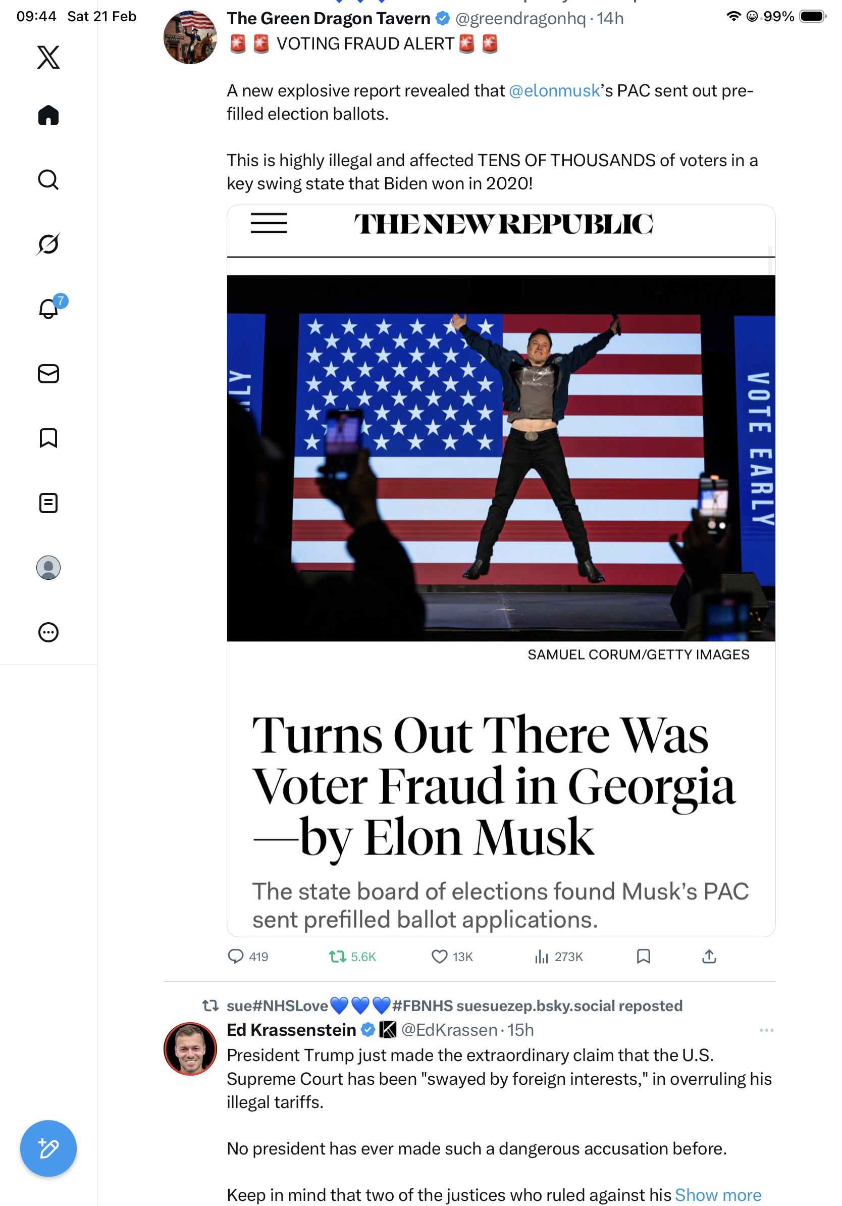Open profile avatar in sidebar
842x1206 pixels.
[48, 568]
